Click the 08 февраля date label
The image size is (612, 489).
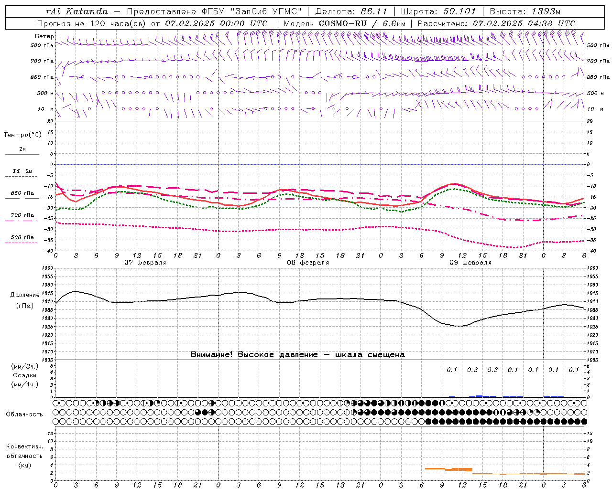[x=308, y=263]
